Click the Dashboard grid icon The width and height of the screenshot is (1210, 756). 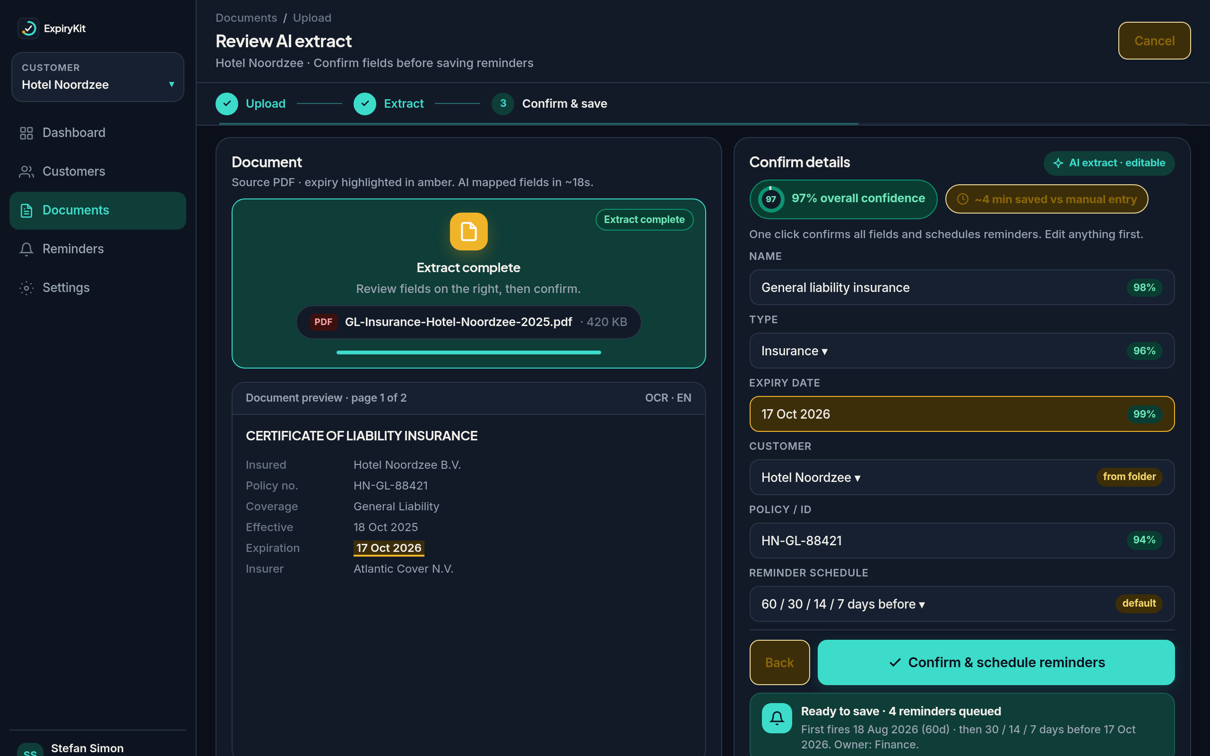point(26,133)
